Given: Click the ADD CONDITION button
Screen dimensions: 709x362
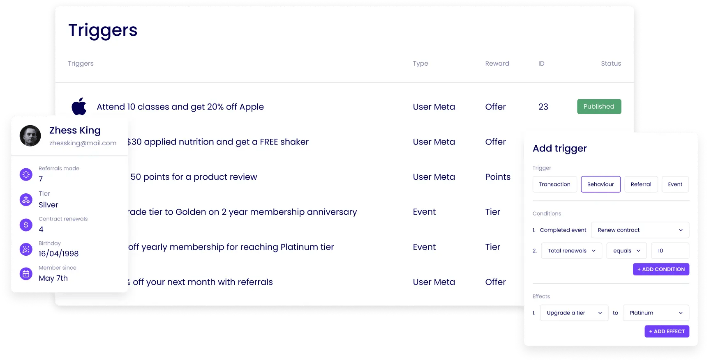Looking at the screenshot, I should click(x=661, y=269).
